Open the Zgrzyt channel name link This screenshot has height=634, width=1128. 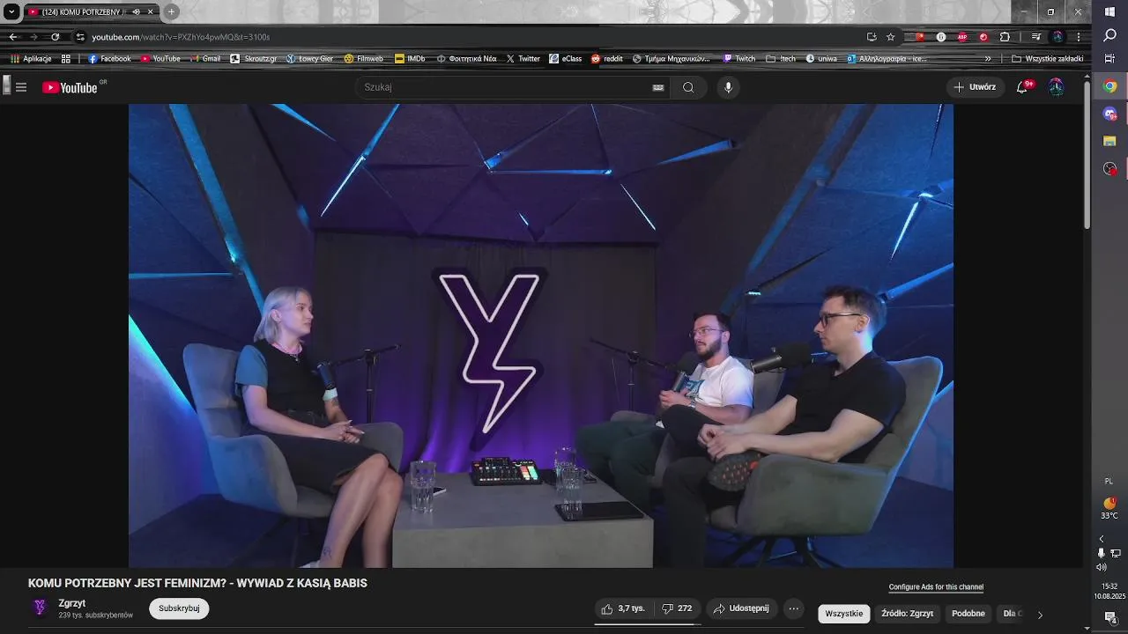pos(72,603)
